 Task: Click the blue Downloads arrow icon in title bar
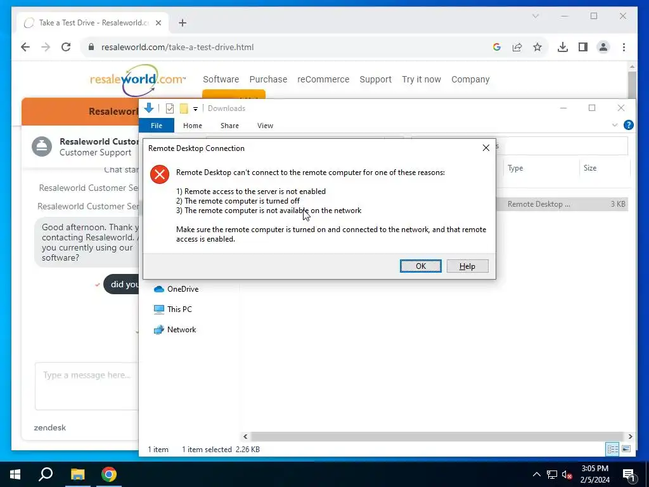pyautogui.click(x=149, y=108)
